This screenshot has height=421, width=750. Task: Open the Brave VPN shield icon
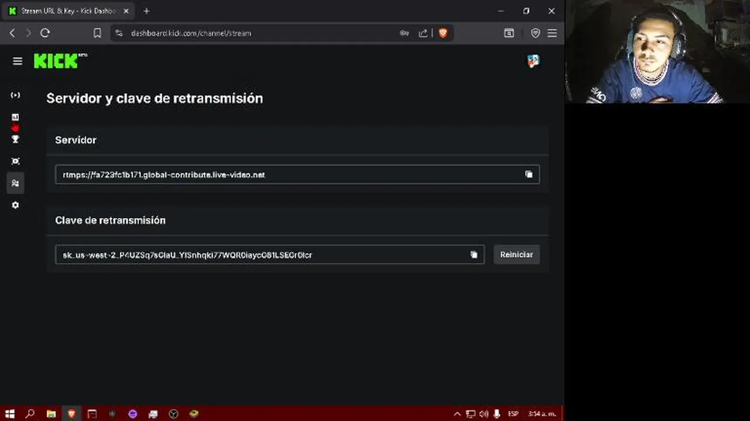pos(535,33)
